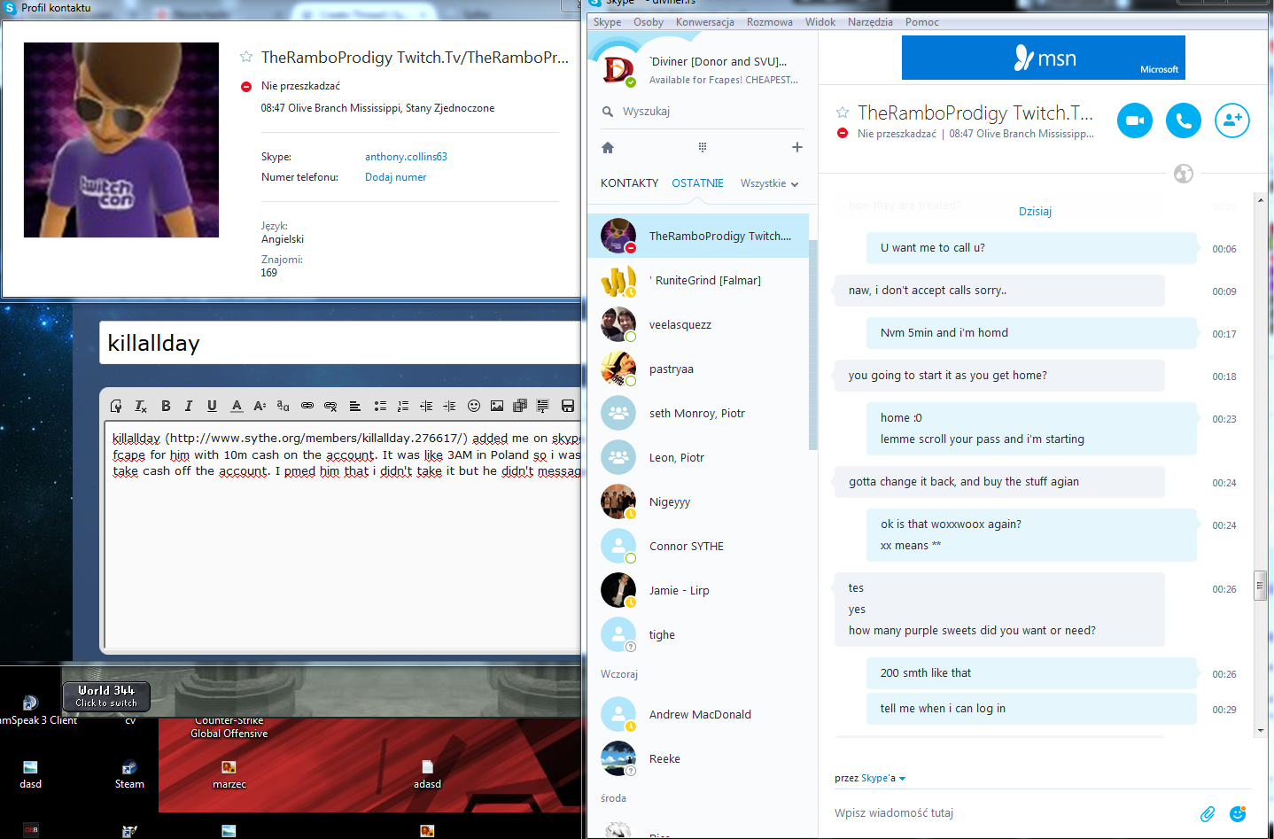
Task: Open the msn Microsoft banner
Action: 1044,58
